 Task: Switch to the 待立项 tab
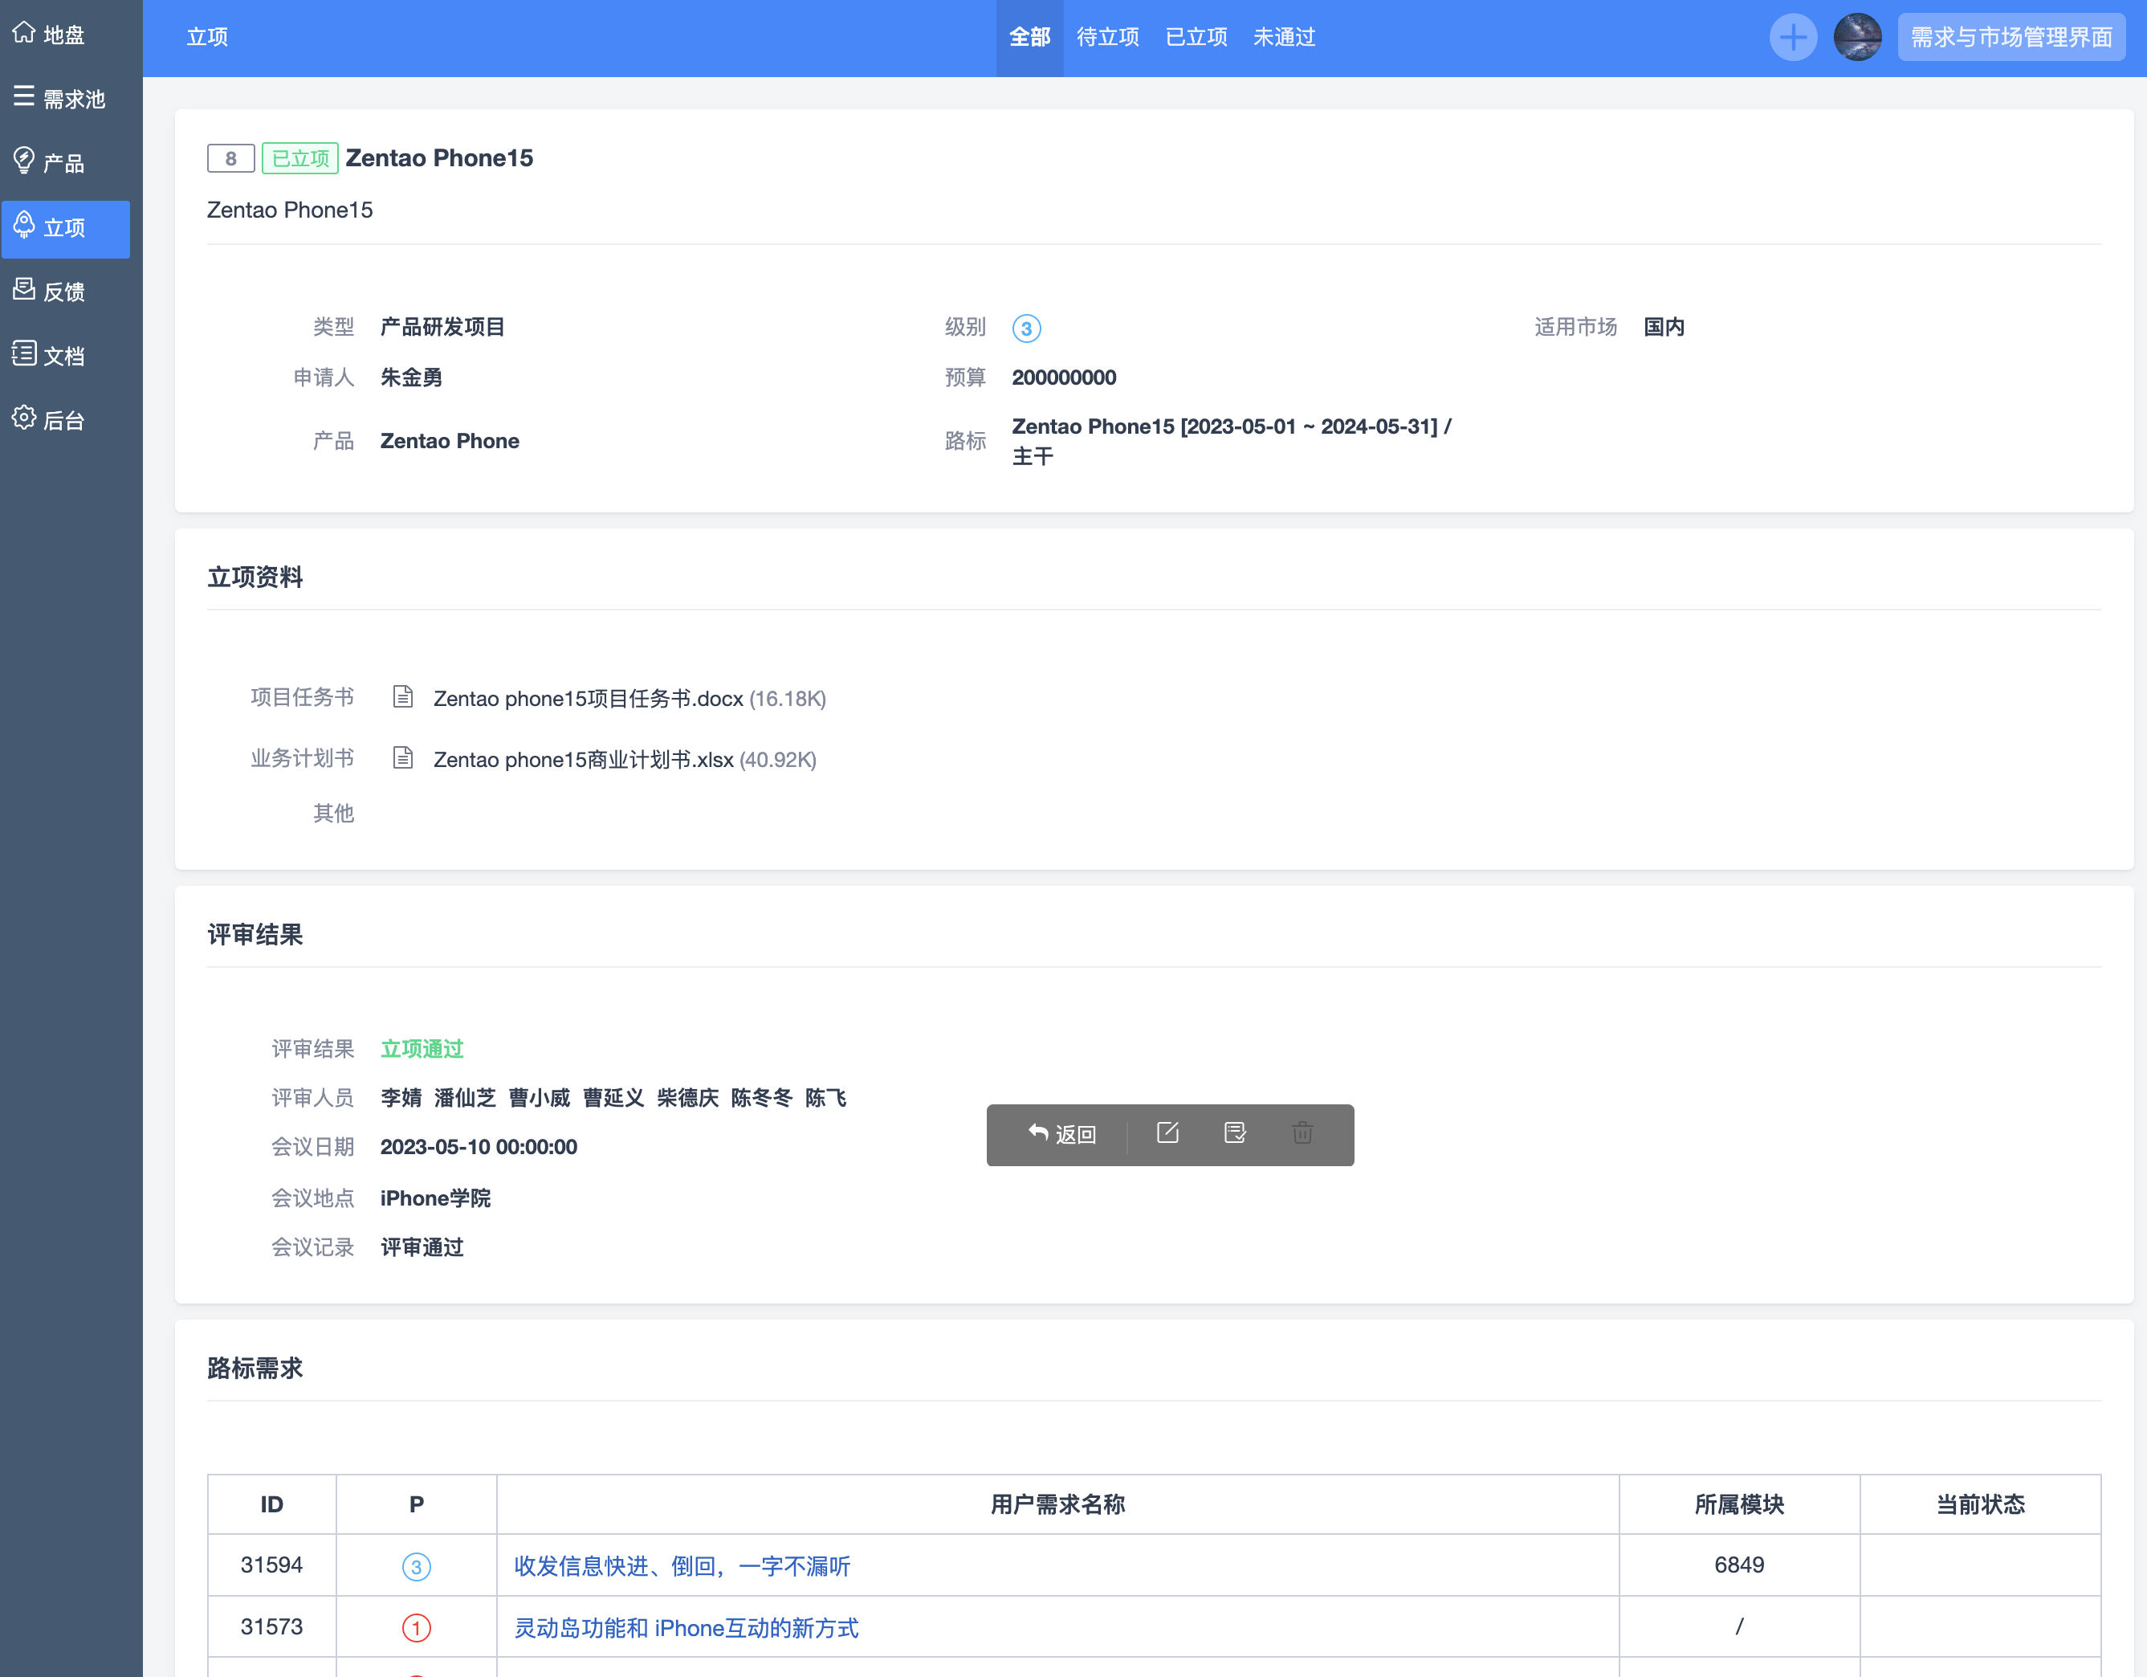pos(1107,38)
